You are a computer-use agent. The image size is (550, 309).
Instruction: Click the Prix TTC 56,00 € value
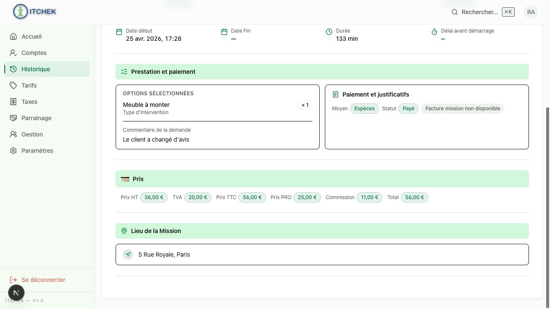tap(252, 197)
